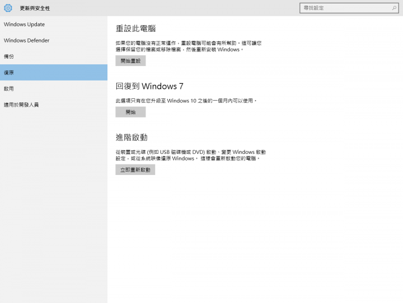Click the 回復到 Windows 7 heading
This screenshot has width=403, height=303.
(x=149, y=86)
